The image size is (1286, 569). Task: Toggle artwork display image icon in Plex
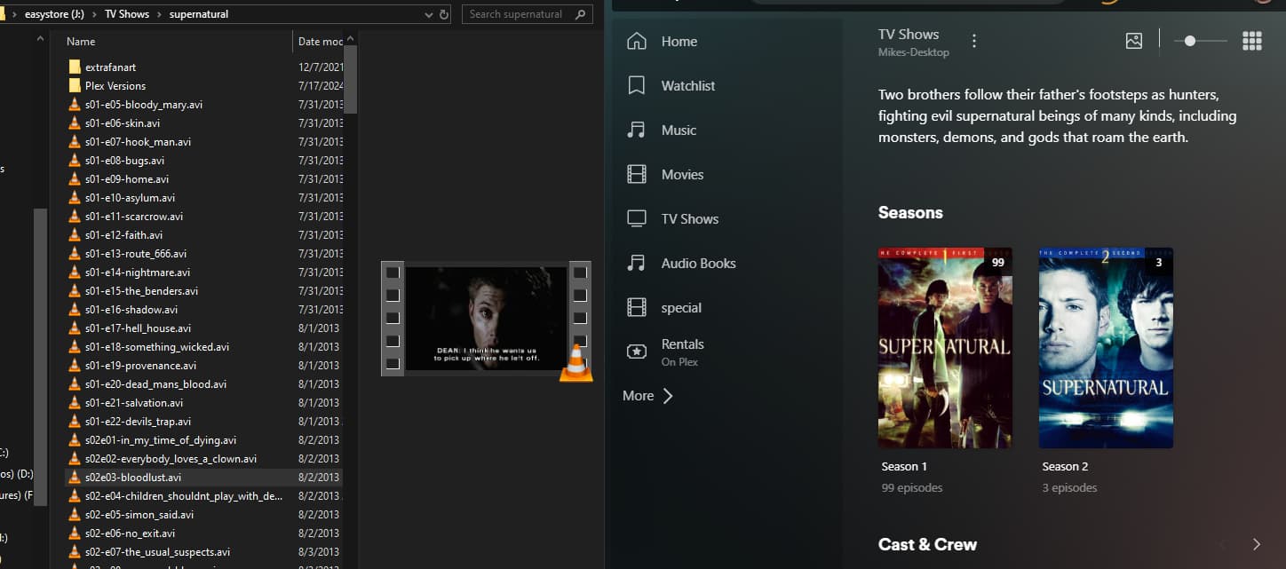pos(1133,41)
